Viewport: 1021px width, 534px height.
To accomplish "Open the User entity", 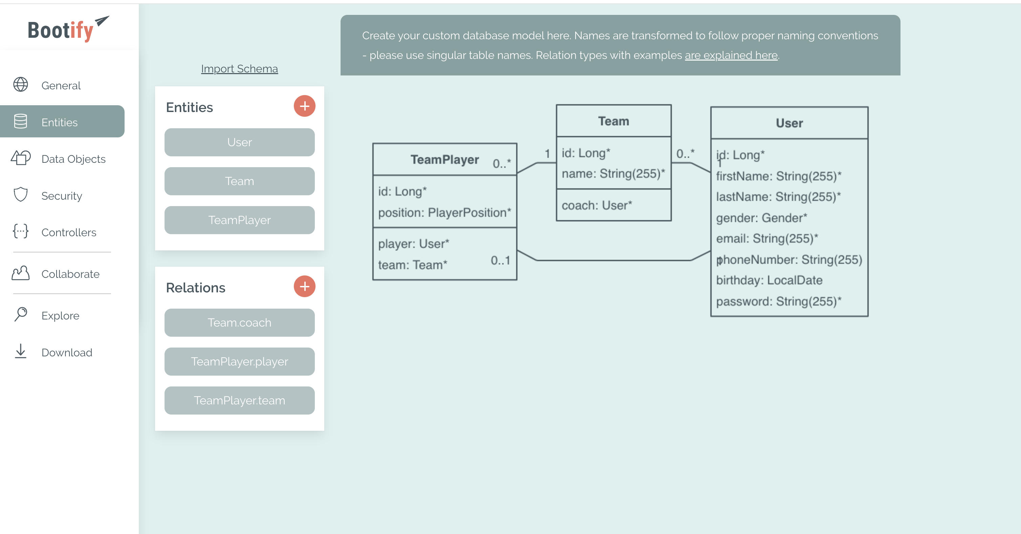I will (239, 142).
